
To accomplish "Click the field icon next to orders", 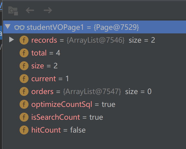I will point(24,91).
